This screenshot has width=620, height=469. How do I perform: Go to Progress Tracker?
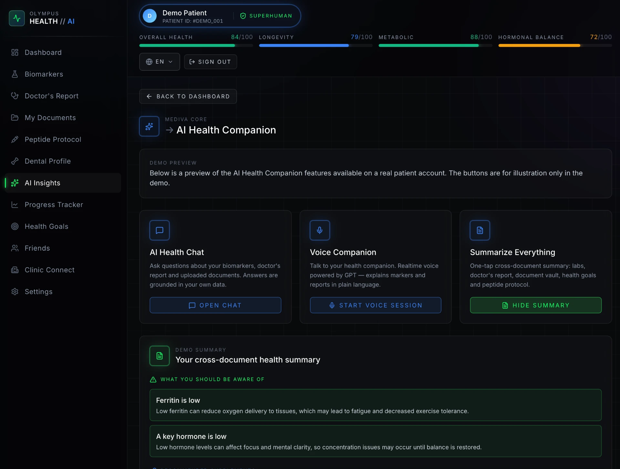[63, 204]
